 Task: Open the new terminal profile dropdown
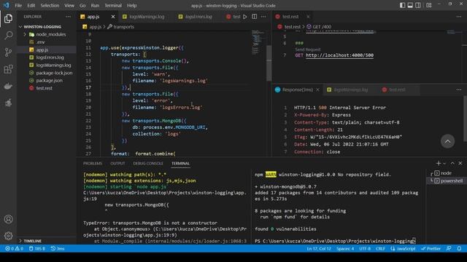click(x=444, y=163)
